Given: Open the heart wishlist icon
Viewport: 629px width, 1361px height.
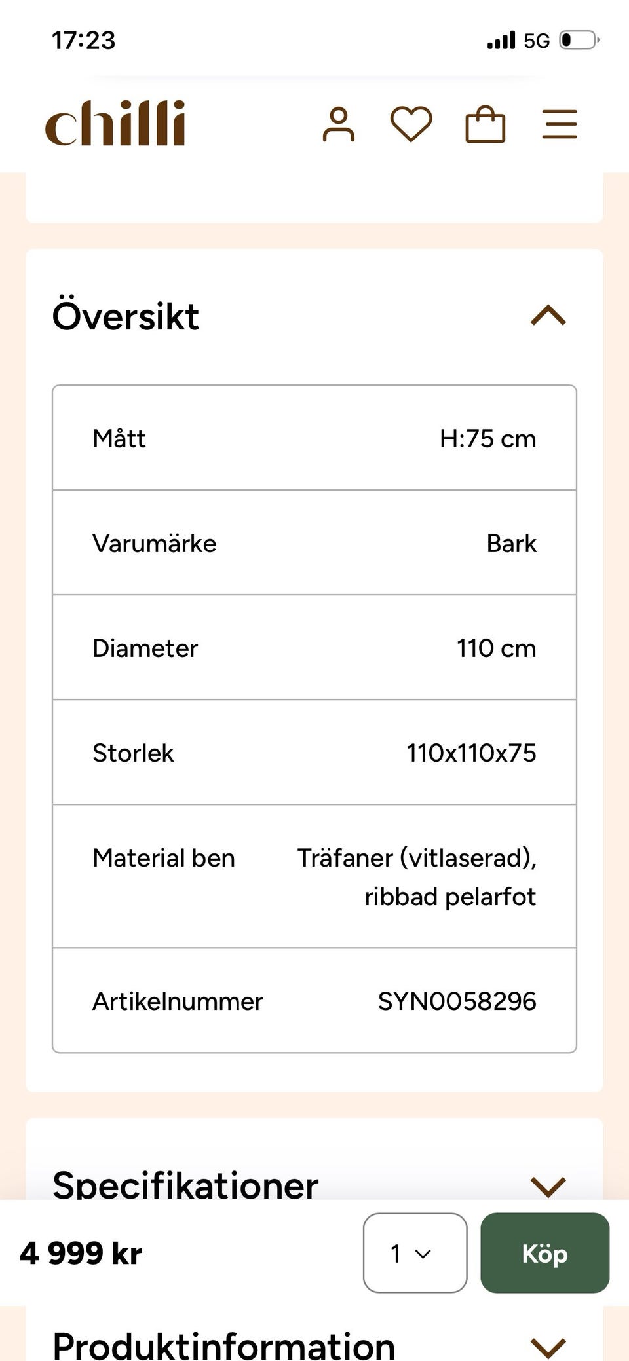Looking at the screenshot, I should 411,124.
